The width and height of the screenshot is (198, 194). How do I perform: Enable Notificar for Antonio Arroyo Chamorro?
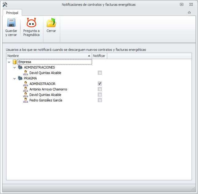[x=100, y=89]
